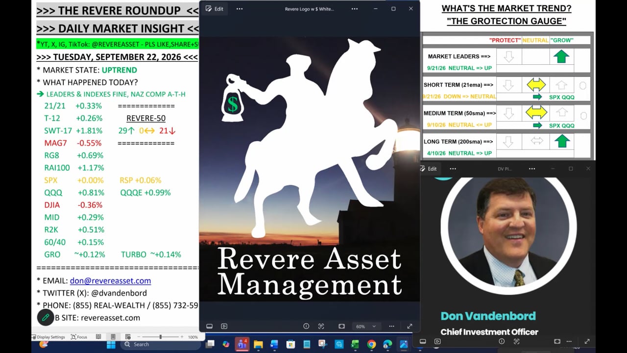
Task: Open Task View from the taskbar
Action: (210, 344)
